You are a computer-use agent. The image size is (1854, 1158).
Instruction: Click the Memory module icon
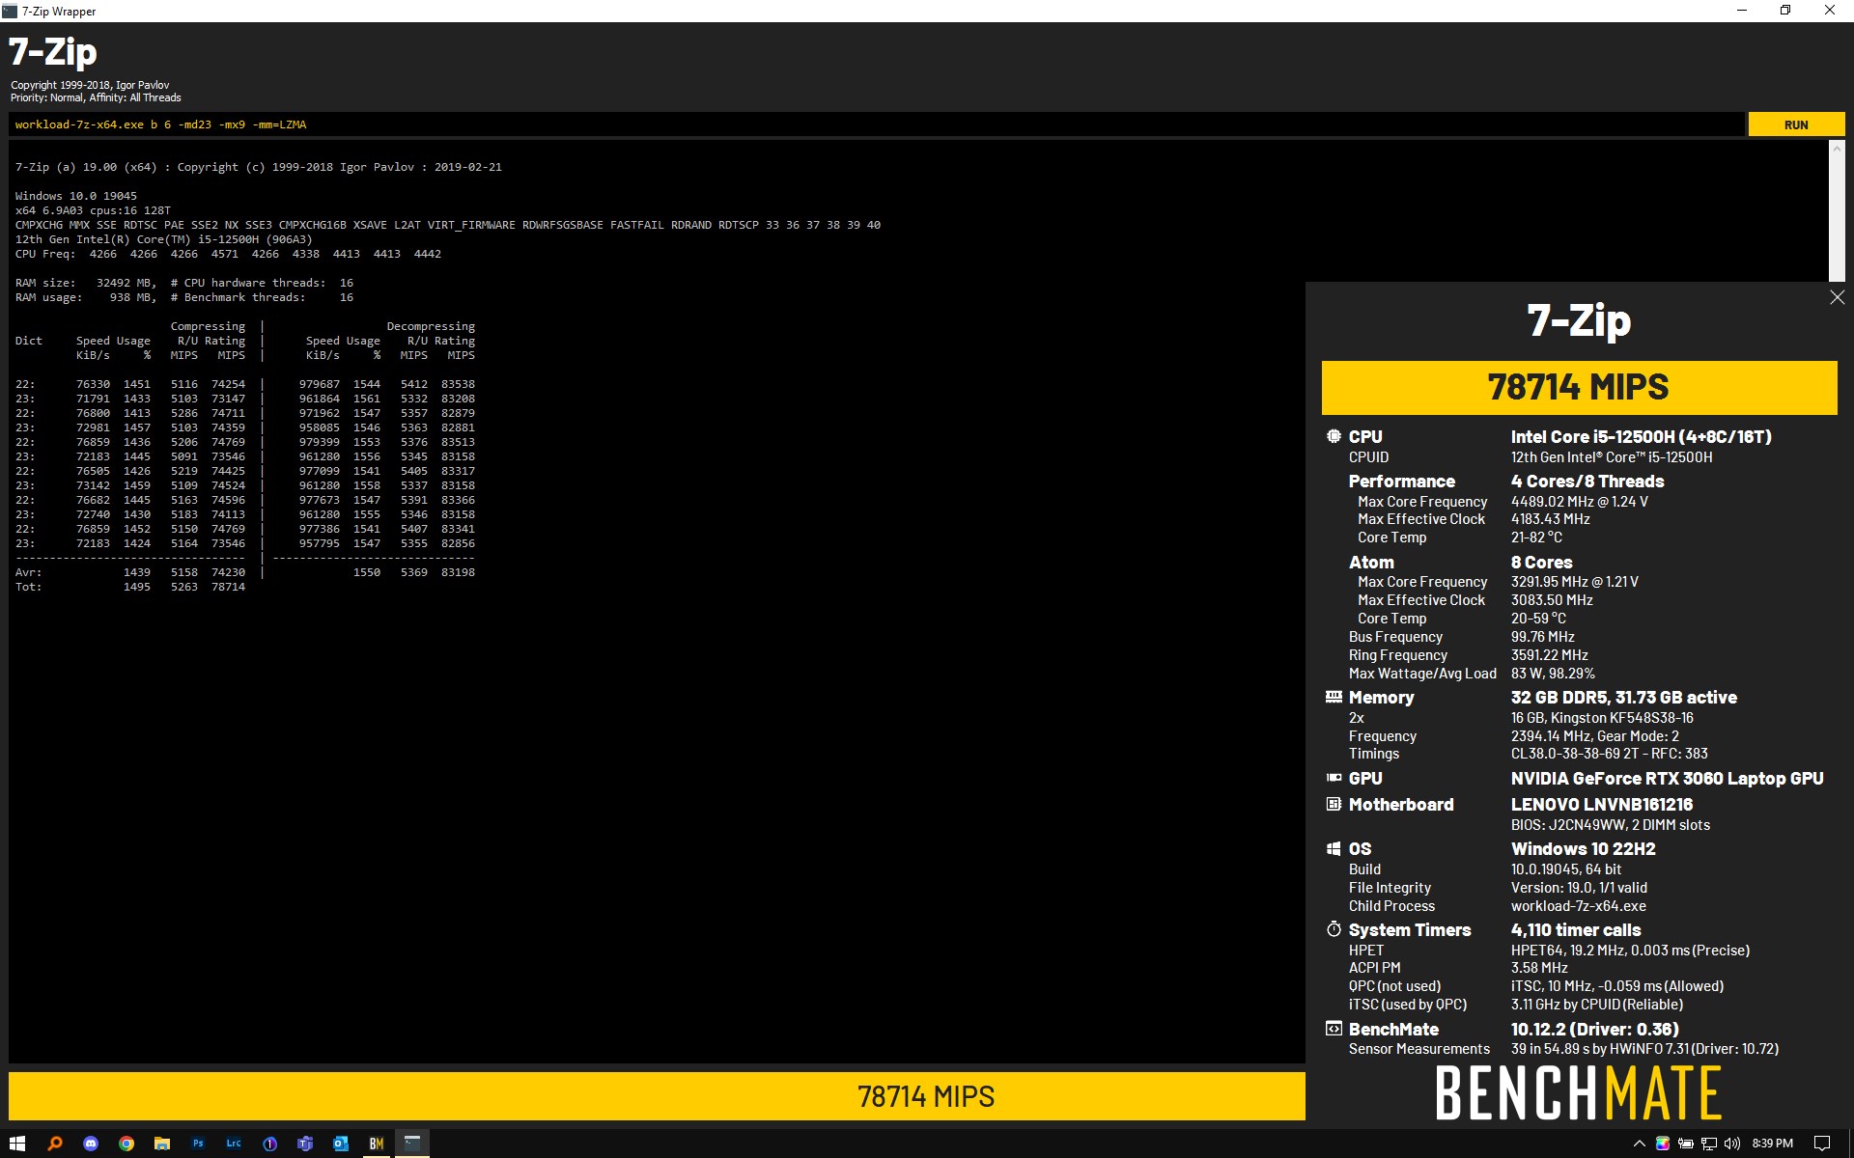tap(1334, 697)
